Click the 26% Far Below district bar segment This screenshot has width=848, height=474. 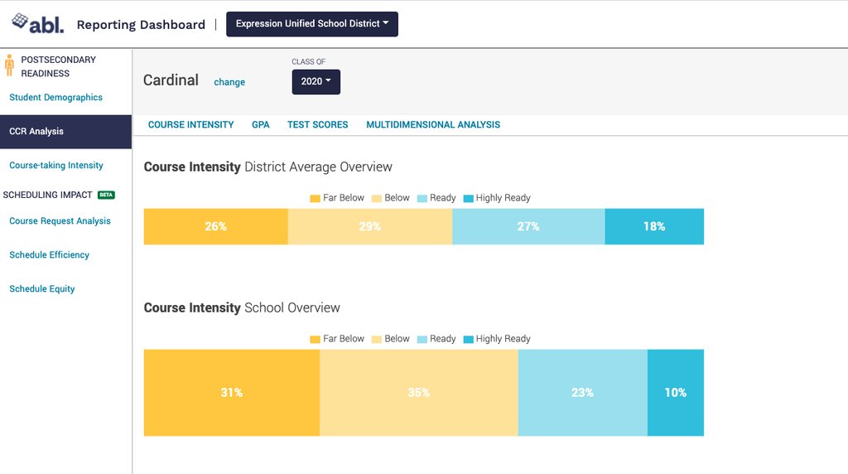[216, 227]
